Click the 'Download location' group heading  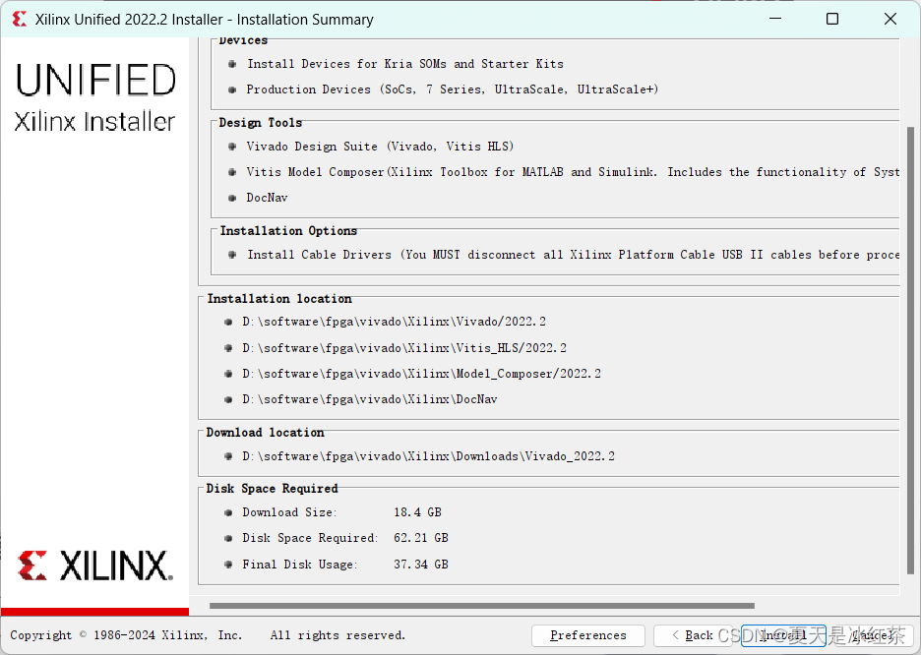(265, 433)
